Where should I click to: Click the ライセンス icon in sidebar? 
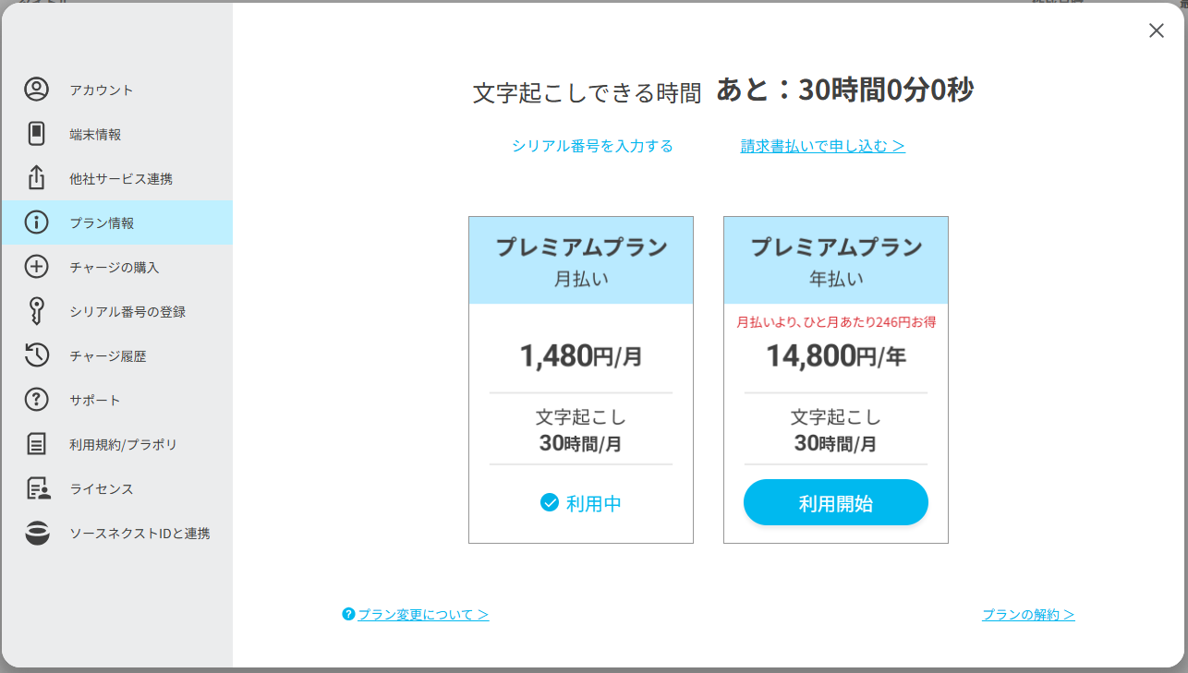pyautogui.click(x=38, y=488)
